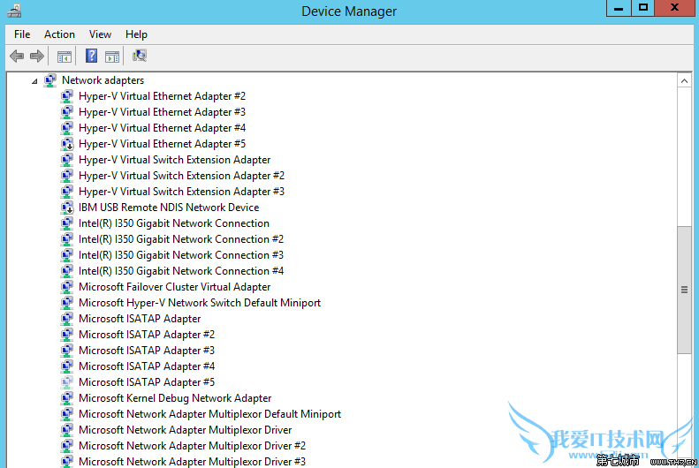Image resolution: width=699 pixels, height=468 pixels.
Task: Select Hyper-V Virtual Switch Extension Adapter #2
Action: tap(181, 176)
